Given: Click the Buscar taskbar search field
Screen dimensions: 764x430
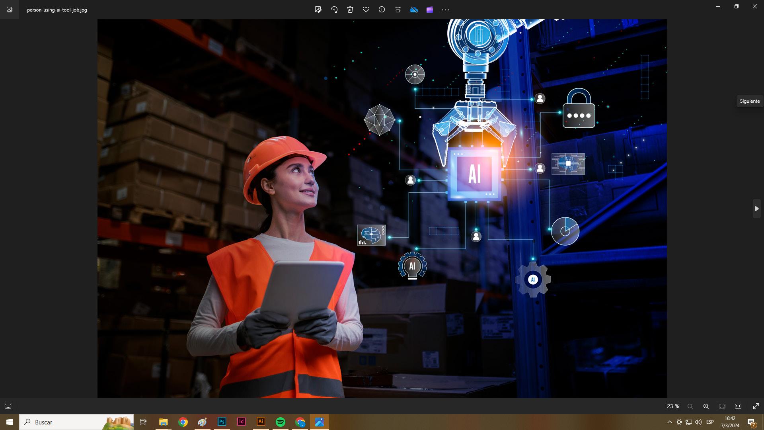Looking at the screenshot, I should [x=68, y=422].
